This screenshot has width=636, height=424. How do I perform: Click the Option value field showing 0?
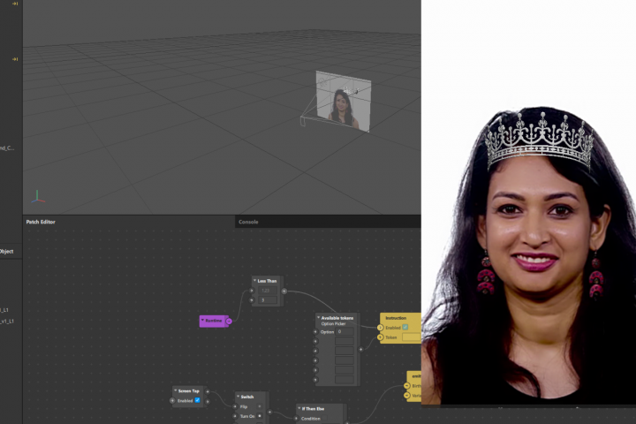[344, 332]
